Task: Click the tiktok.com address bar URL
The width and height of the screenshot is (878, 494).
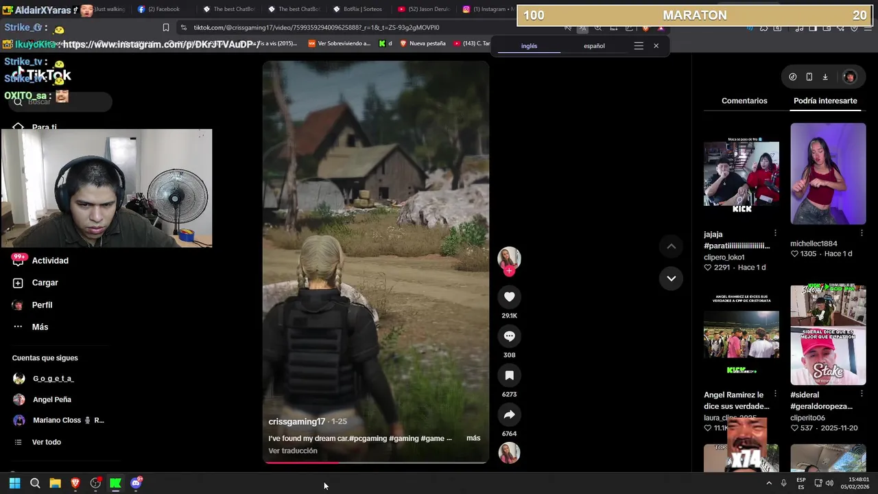Action: point(316,27)
